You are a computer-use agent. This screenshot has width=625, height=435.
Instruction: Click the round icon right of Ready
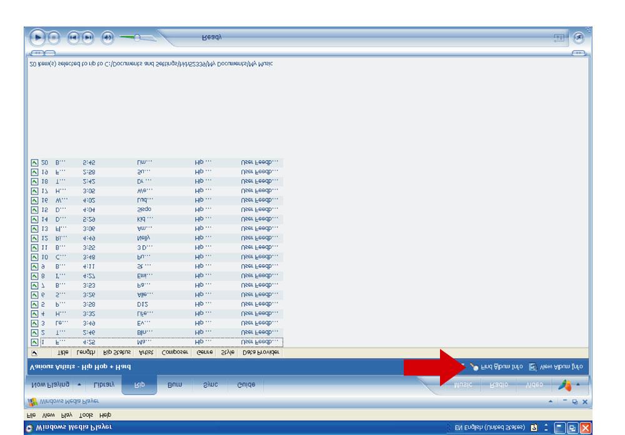tap(578, 38)
